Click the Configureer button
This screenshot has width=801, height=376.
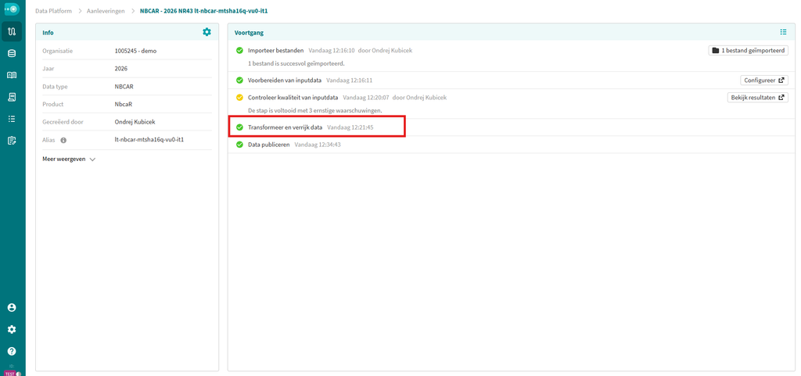tap(764, 81)
